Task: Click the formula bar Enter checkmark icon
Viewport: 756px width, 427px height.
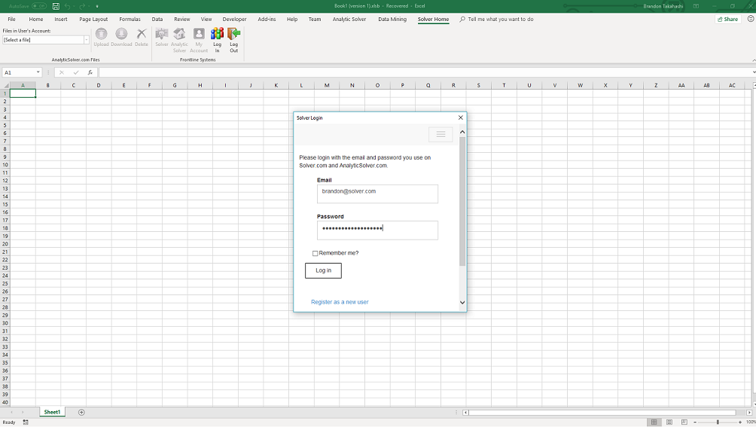Action: coord(76,72)
